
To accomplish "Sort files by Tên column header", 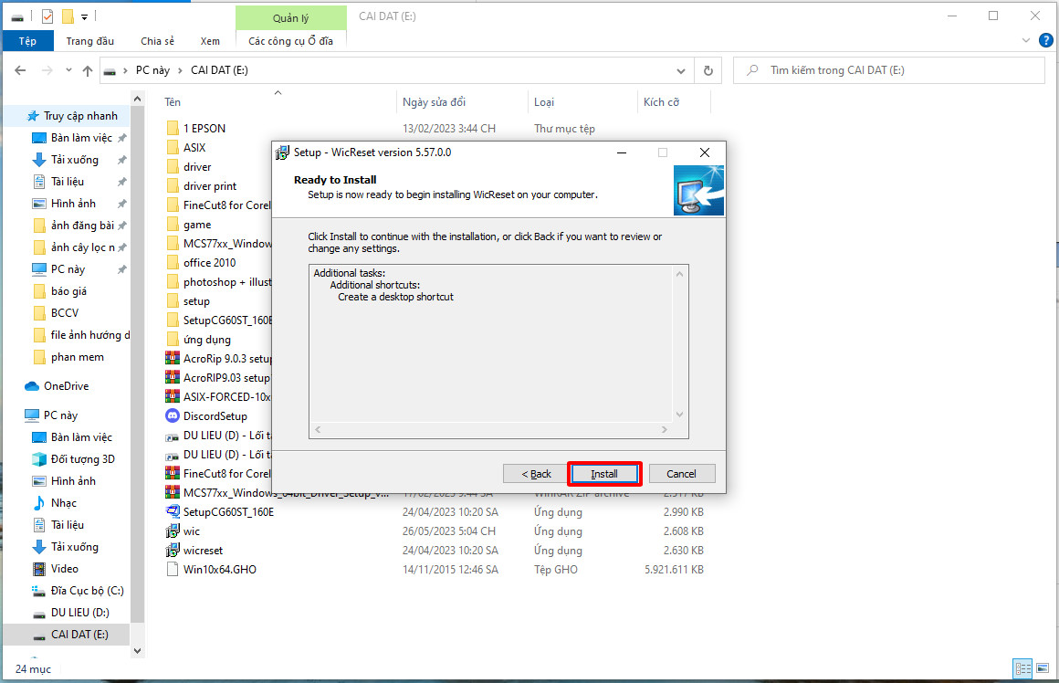I will tap(173, 102).
